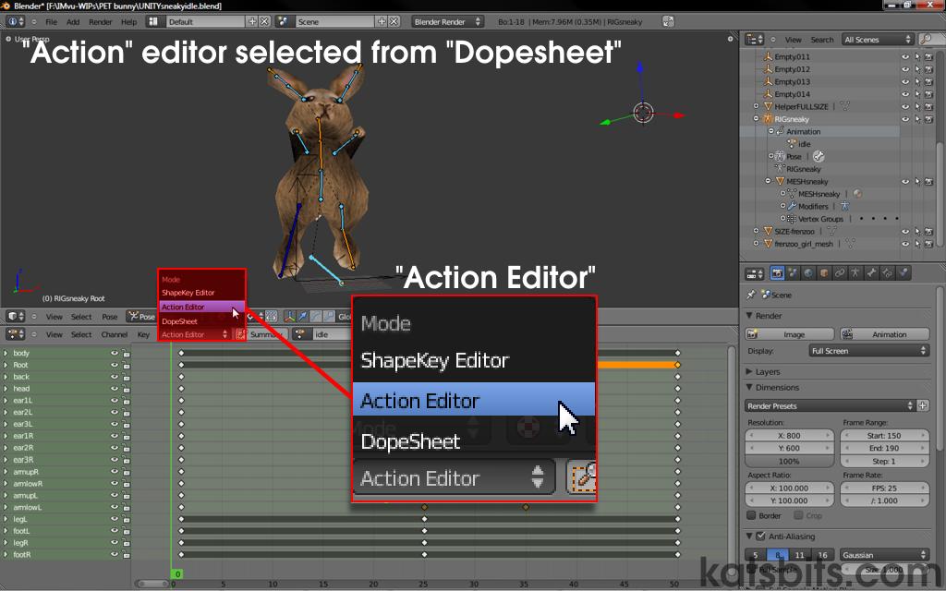Expand the ear1L channel row
The width and height of the screenshot is (946, 591).
pos(6,401)
